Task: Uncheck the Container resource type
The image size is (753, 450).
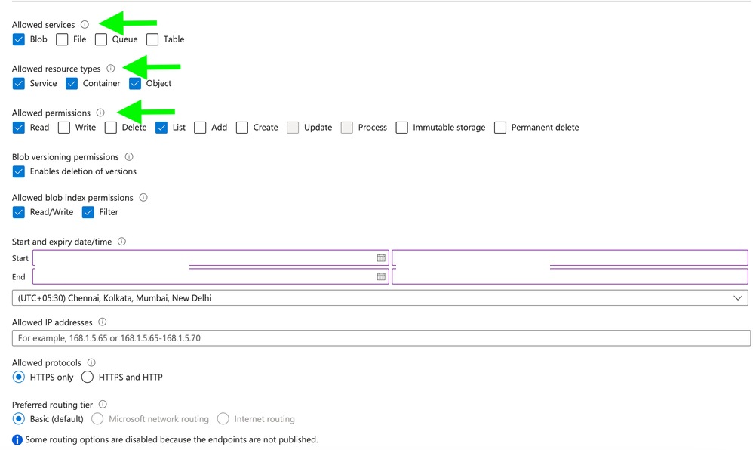Action: point(72,84)
